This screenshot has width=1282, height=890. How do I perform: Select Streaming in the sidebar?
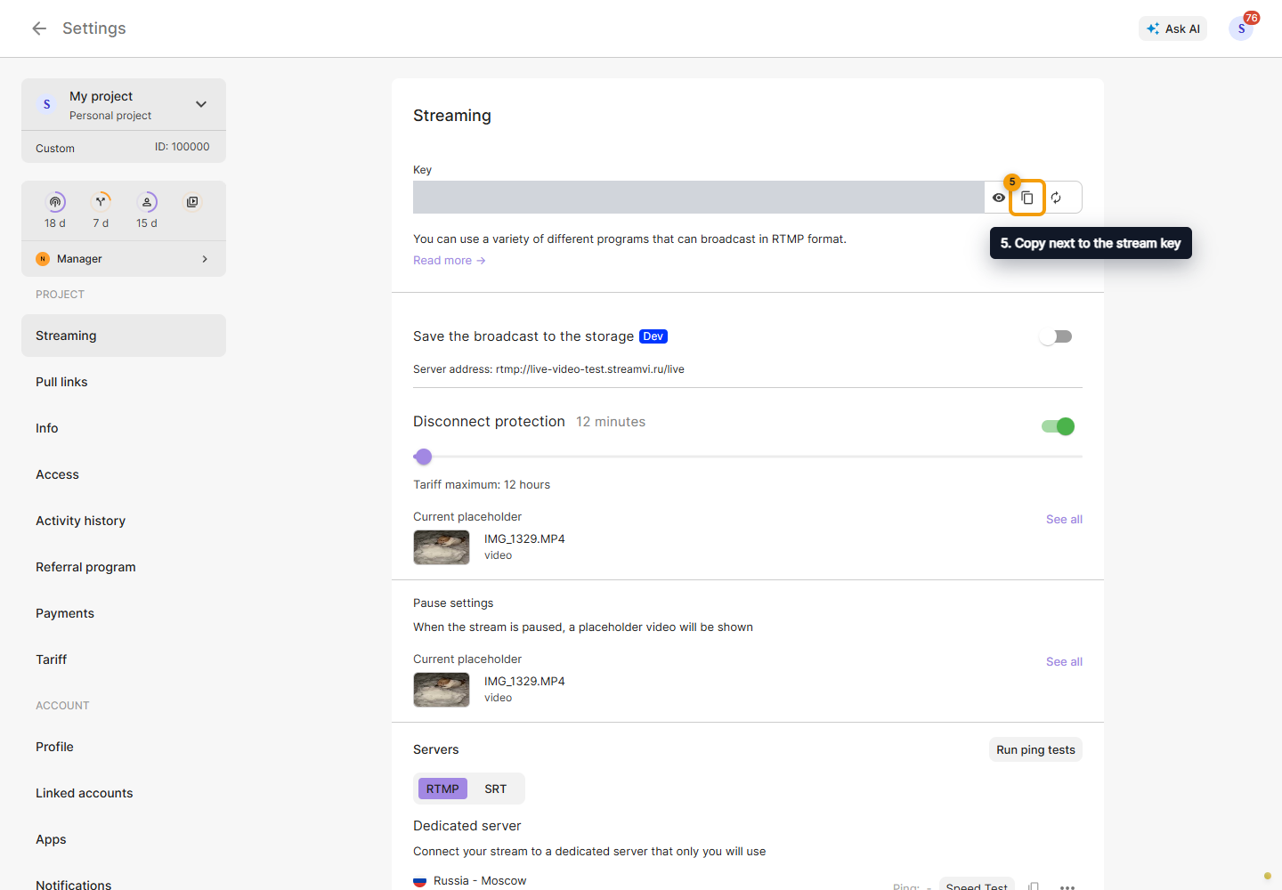click(124, 336)
